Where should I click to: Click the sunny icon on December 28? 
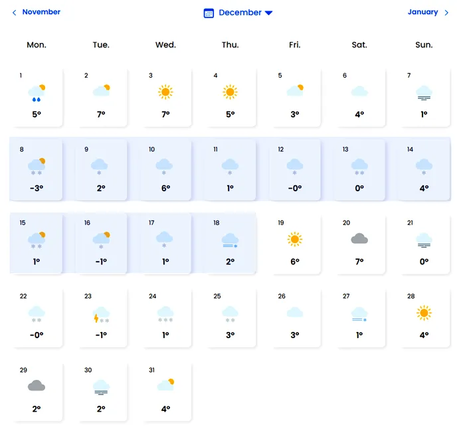423,312
